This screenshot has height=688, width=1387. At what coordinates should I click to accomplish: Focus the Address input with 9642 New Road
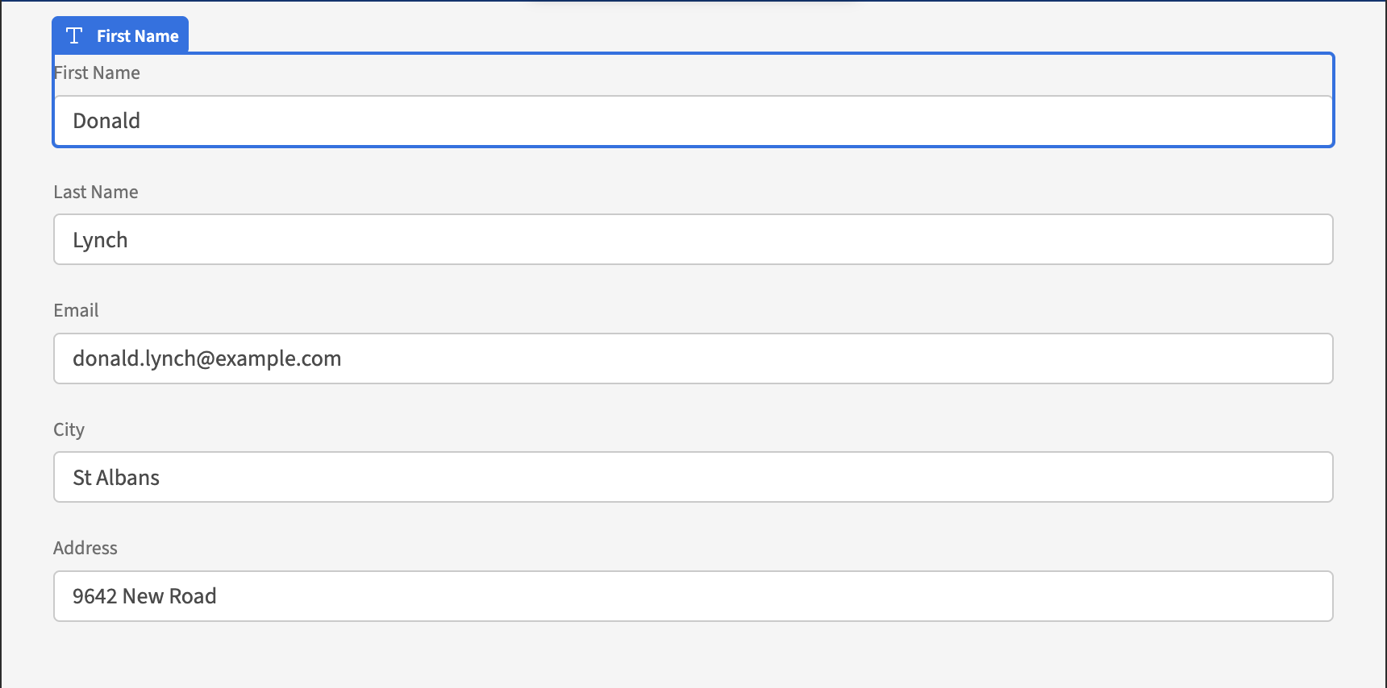(693, 596)
